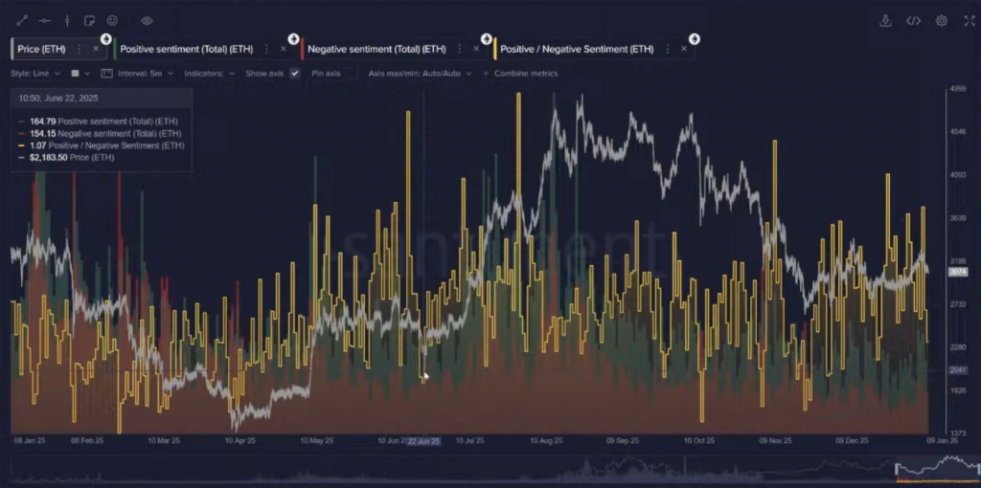The width and height of the screenshot is (981, 488).
Task: Select the horizontal line drawing tool
Action: [x=44, y=20]
